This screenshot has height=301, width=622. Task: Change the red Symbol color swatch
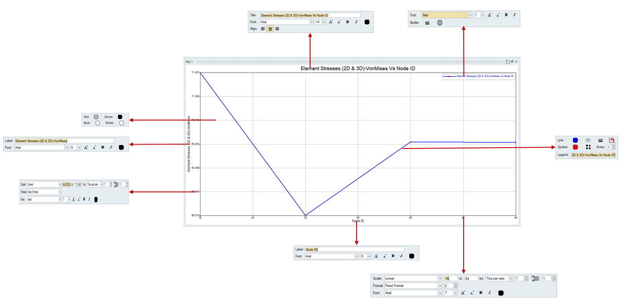pos(576,147)
